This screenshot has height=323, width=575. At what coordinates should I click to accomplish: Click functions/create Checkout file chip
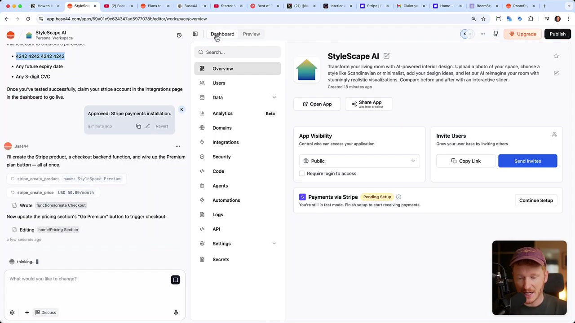click(61, 205)
